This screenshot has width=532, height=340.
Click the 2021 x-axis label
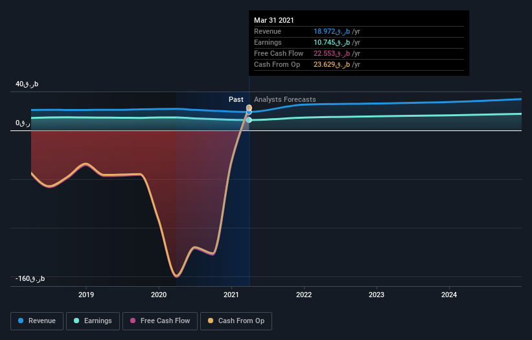(x=231, y=295)
